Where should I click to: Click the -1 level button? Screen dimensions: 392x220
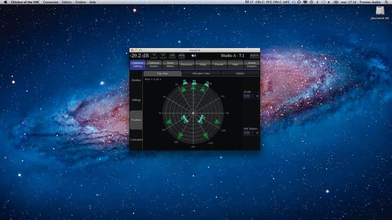click(x=154, y=55)
